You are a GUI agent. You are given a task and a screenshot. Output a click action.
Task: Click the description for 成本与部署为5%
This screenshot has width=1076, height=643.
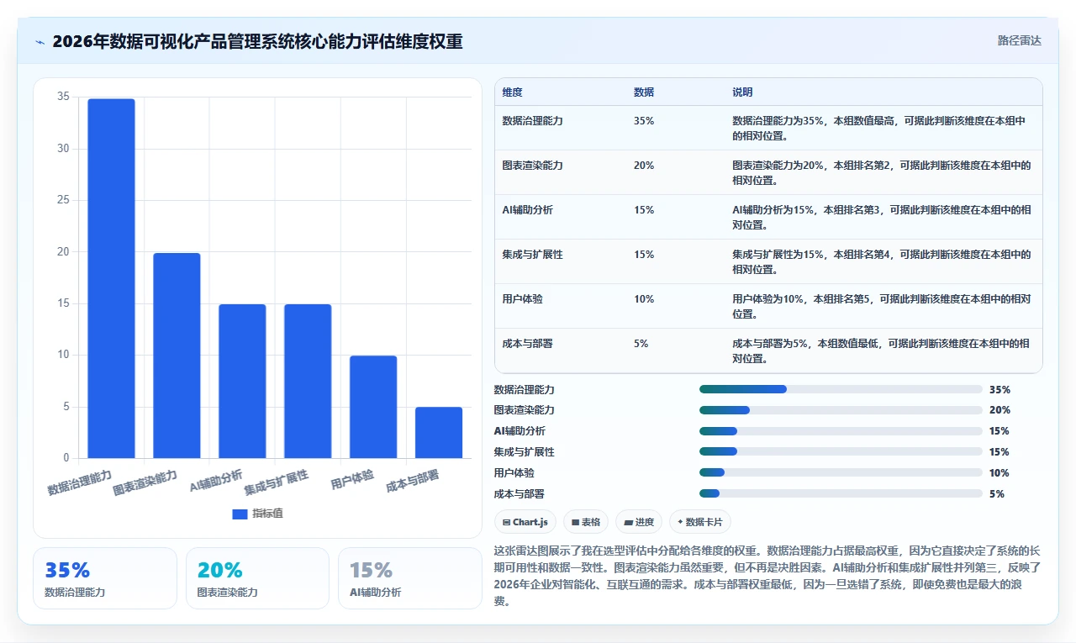881,350
